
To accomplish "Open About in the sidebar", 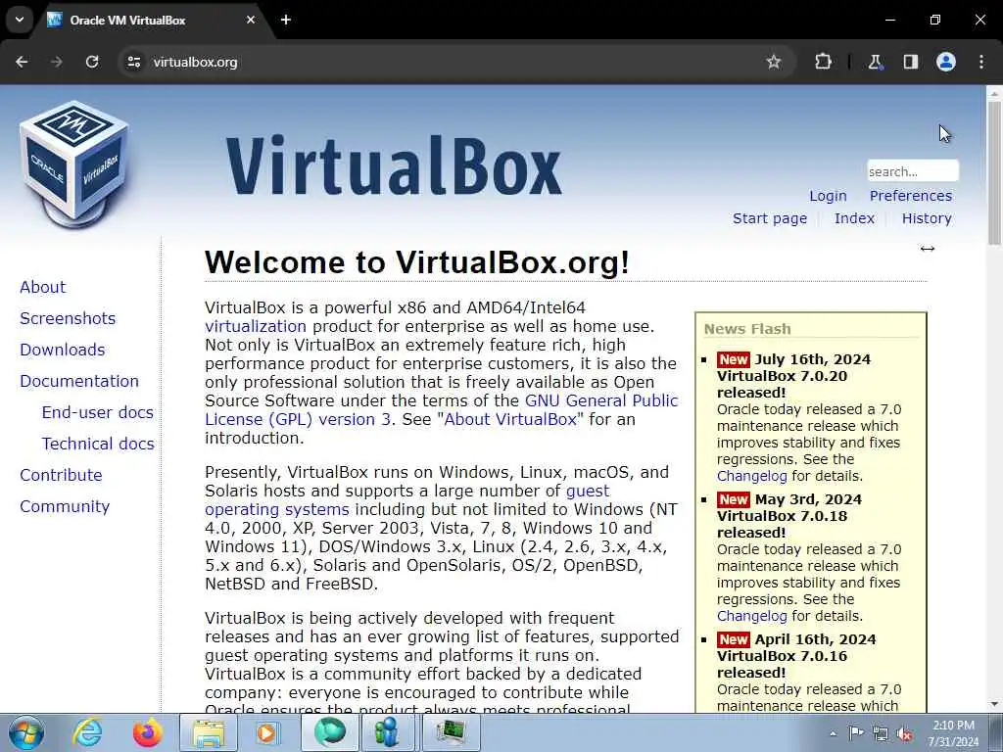I will (43, 287).
